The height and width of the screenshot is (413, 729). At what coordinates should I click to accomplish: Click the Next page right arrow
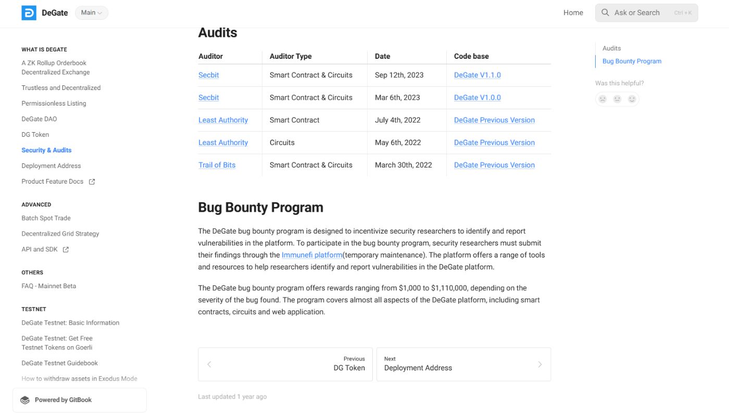[x=539, y=364]
